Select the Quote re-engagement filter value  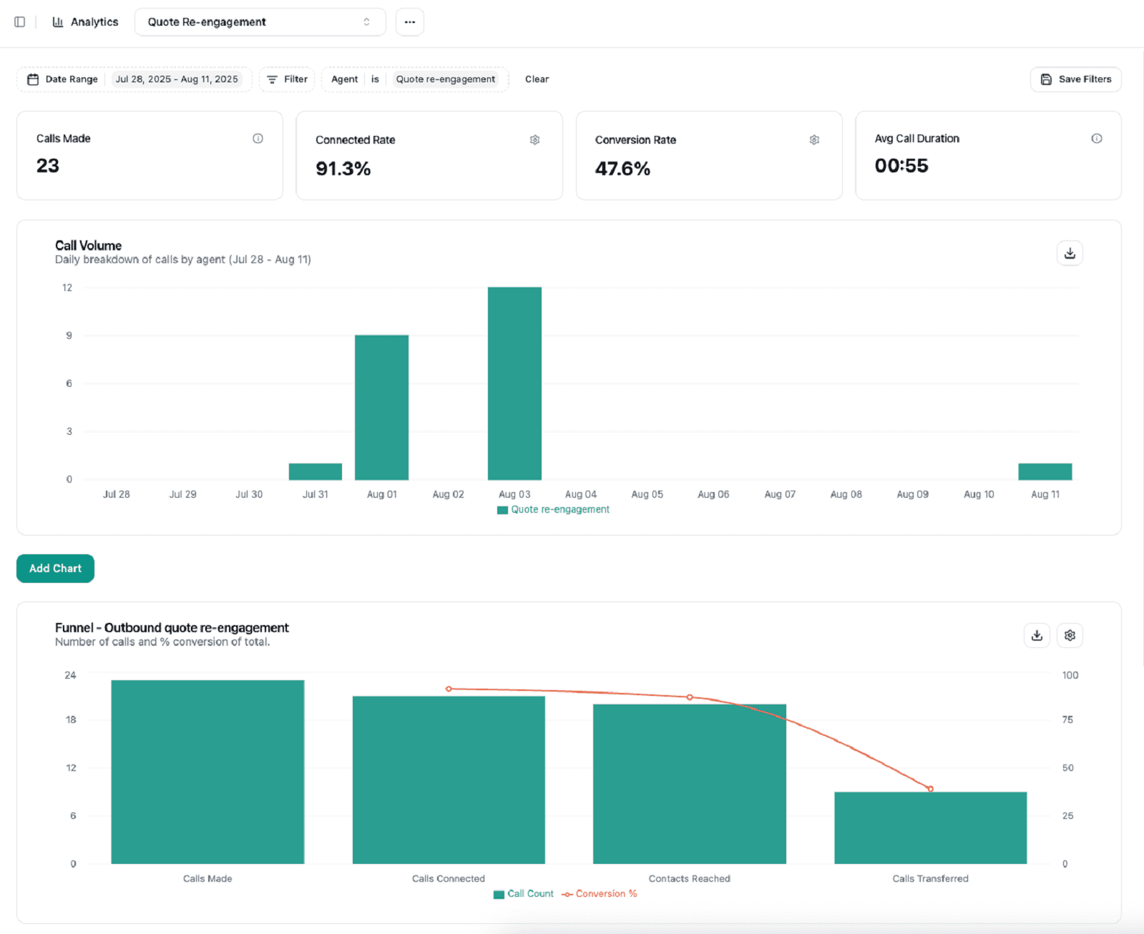[446, 79]
